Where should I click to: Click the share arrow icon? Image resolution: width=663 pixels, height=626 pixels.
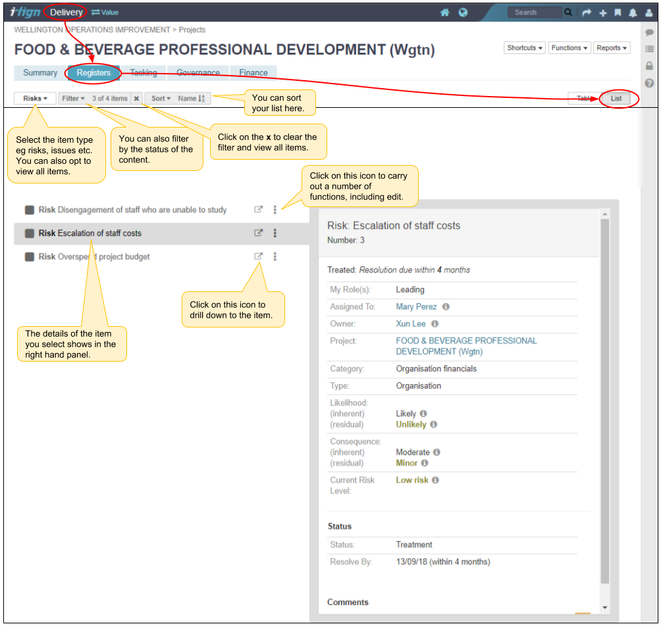pyautogui.click(x=587, y=12)
